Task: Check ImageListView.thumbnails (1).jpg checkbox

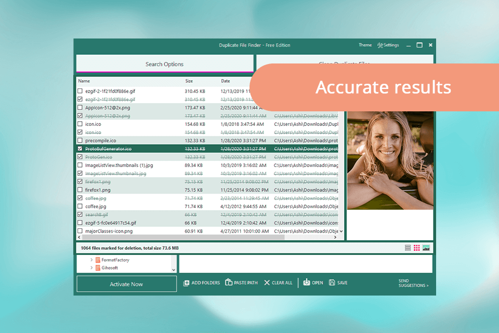Action: click(x=80, y=165)
